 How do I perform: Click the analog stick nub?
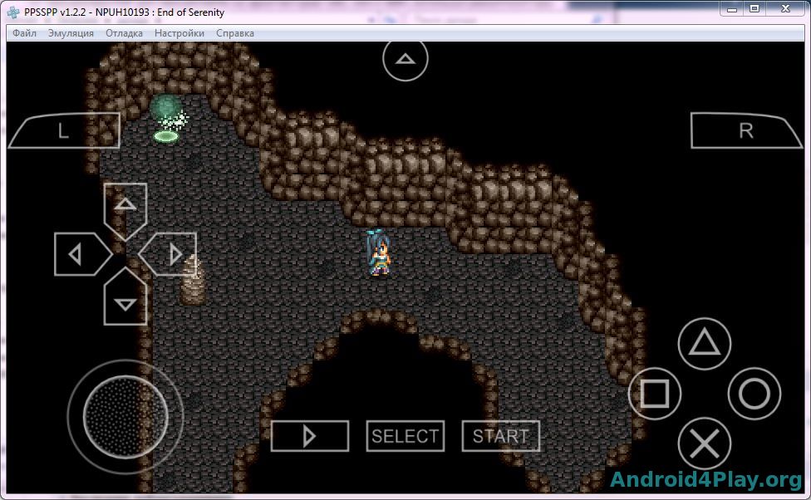pyautogui.click(x=125, y=417)
